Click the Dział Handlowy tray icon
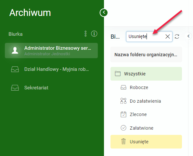 (15, 69)
